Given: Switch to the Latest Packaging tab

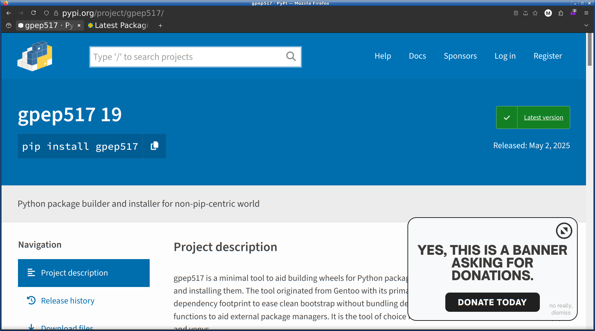Looking at the screenshot, I should tap(118, 25).
